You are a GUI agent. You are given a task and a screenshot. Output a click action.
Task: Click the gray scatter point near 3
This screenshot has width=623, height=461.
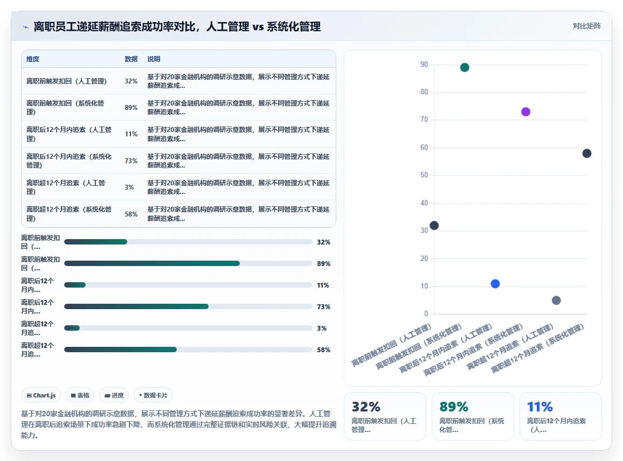[x=556, y=301]
